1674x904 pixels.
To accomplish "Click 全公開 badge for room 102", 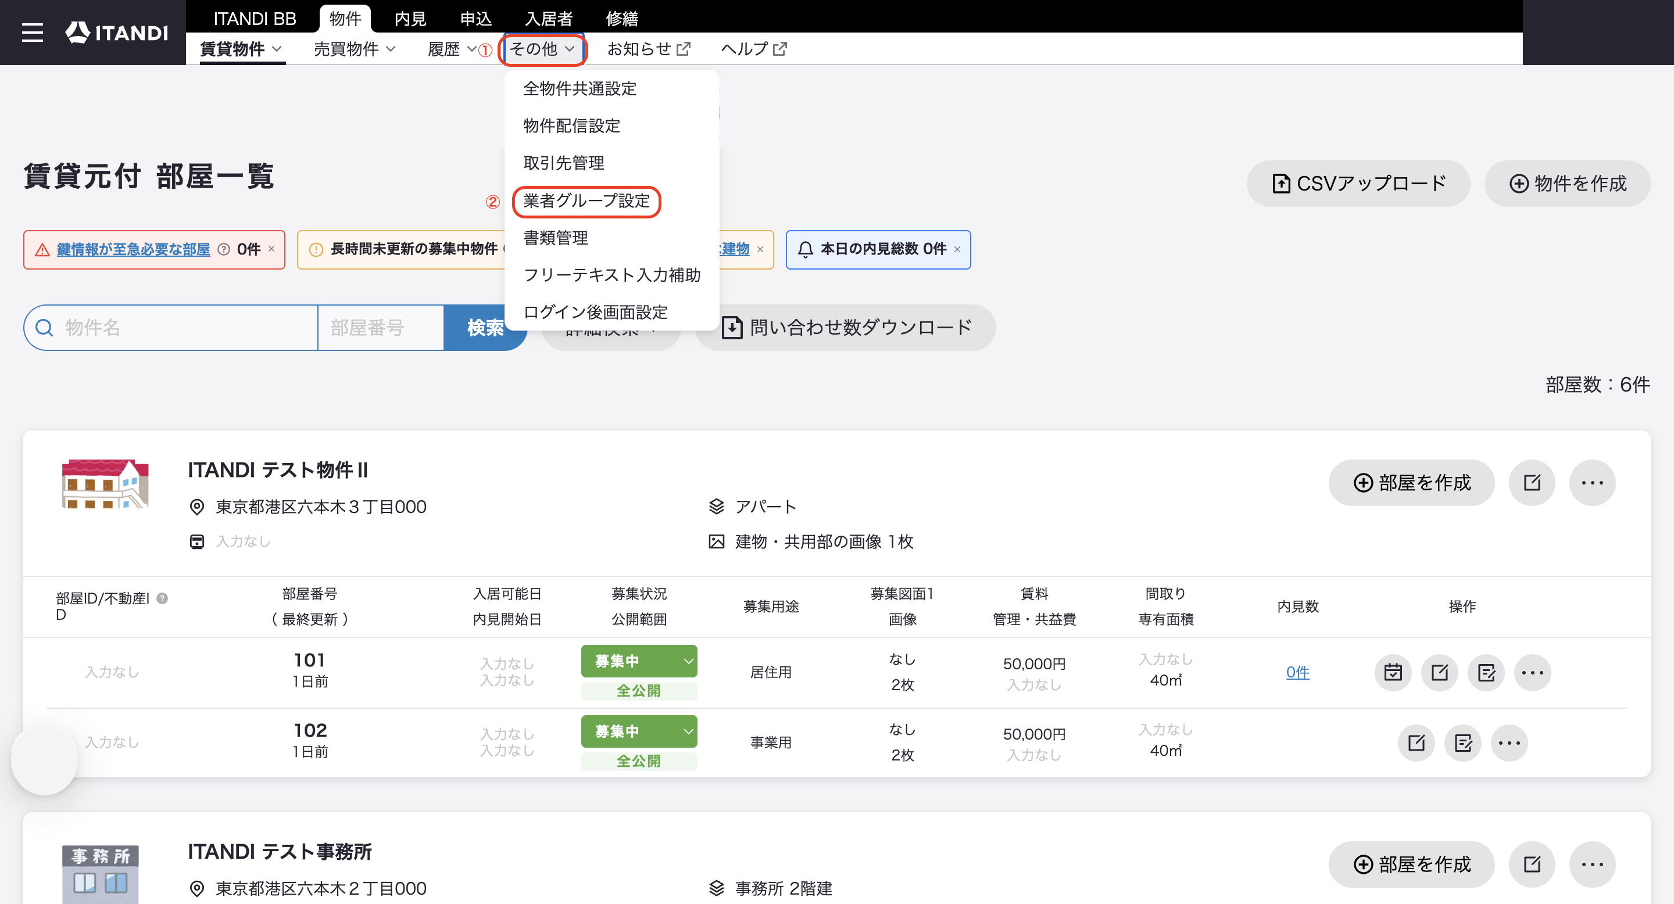I will coord(639,761).
